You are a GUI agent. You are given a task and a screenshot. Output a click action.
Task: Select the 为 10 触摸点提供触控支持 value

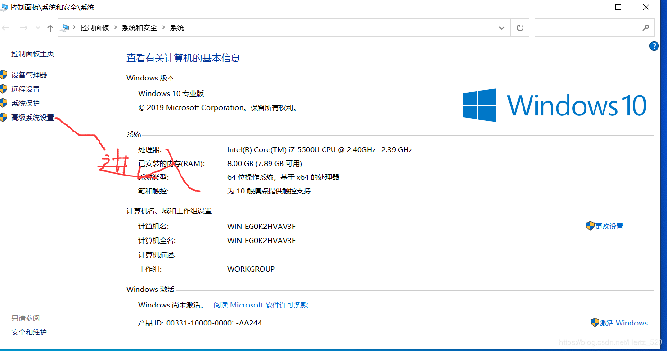[x=269, y=191]
